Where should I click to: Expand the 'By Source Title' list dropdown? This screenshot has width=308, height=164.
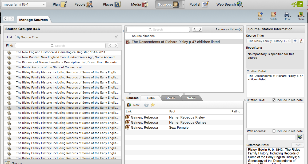66,37
